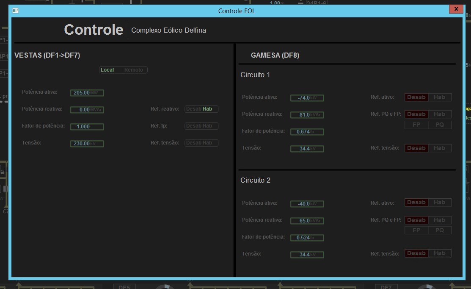Click Hab for Circuito 1 Ref. PQ e FP
This screenshot has width=471, height=289.
439,114
